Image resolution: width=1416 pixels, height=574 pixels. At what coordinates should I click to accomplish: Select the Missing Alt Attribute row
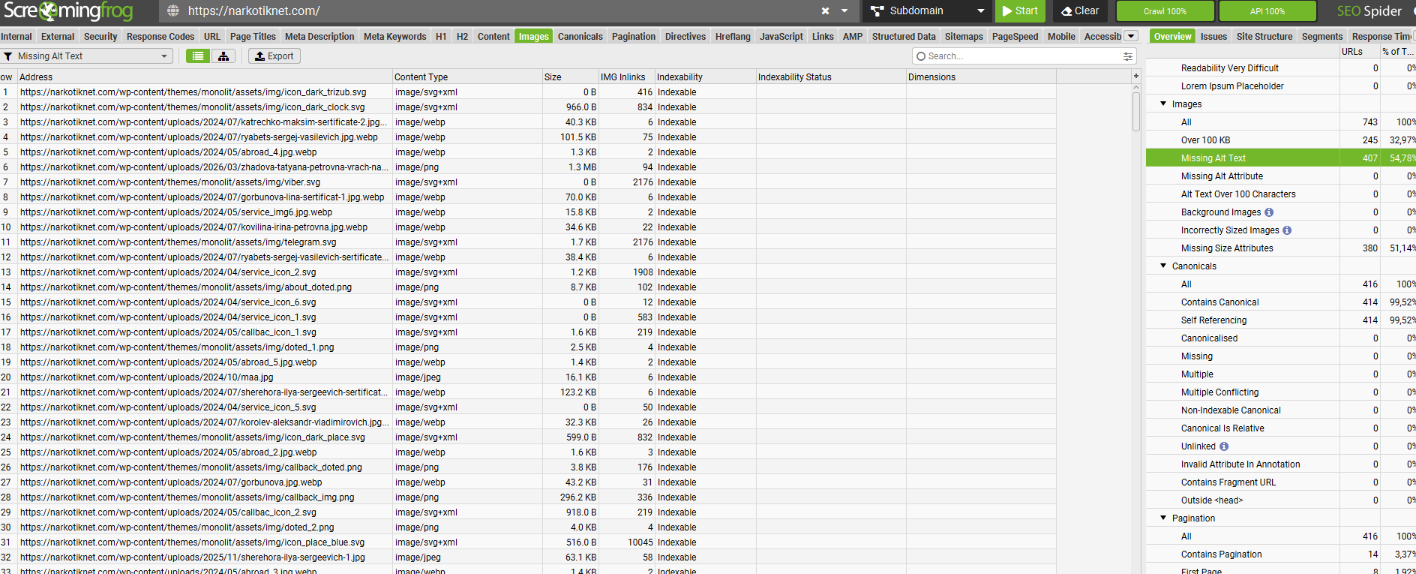pos(1281,176)
